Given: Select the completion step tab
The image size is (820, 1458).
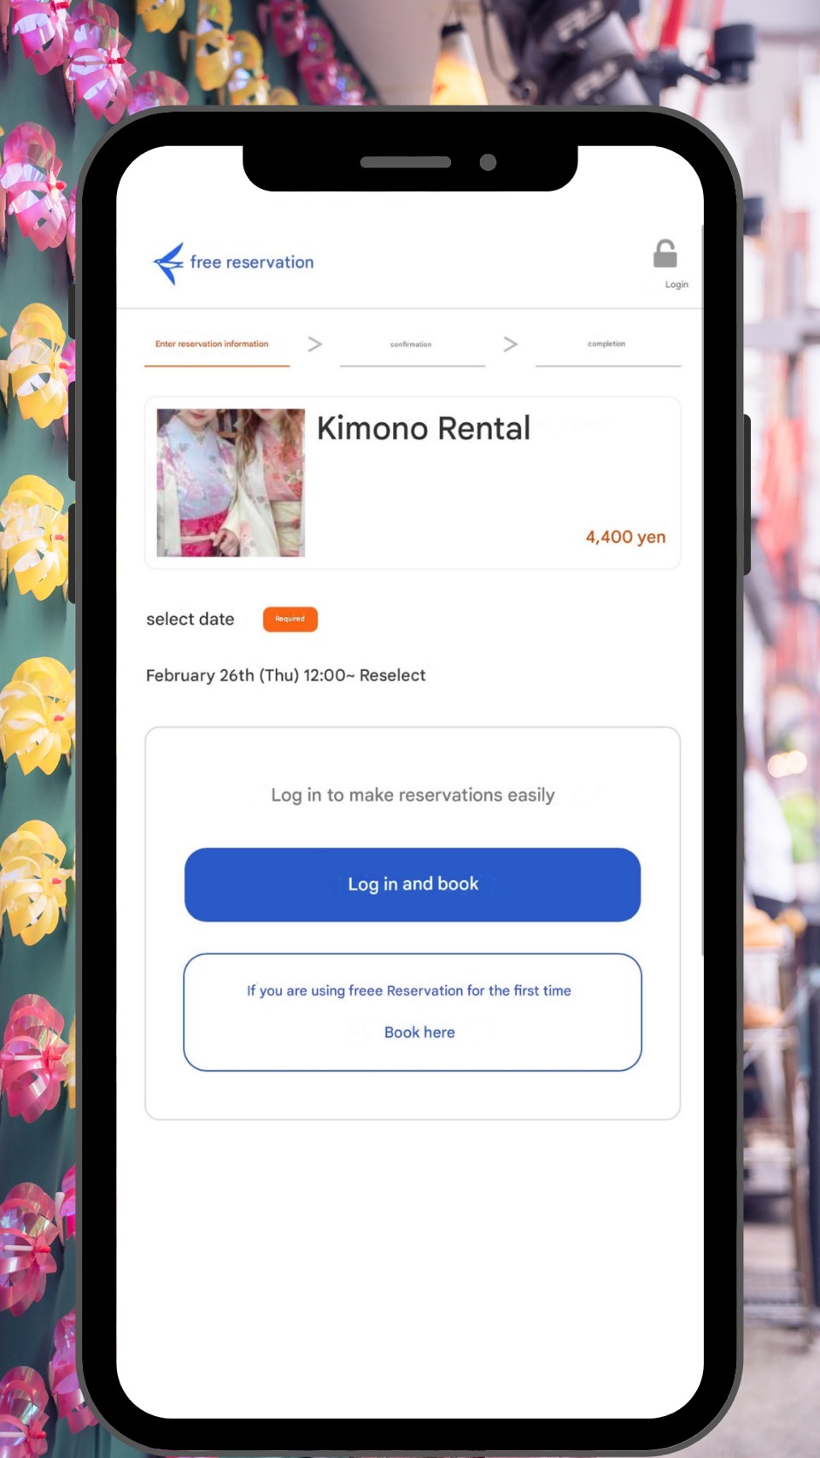Looking at the screenshot, I should [606, 344].
